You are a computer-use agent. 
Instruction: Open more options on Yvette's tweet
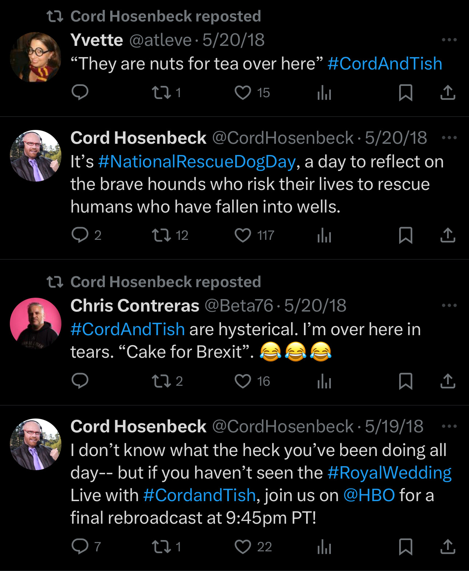pos(449,40)
